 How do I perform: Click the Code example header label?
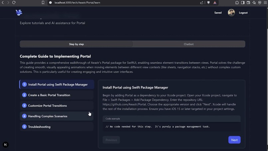113,119
